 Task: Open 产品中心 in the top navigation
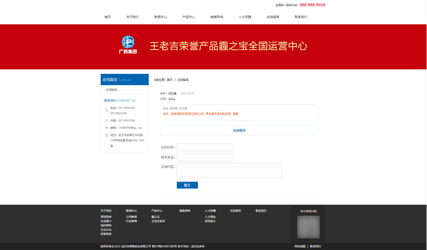189,17
